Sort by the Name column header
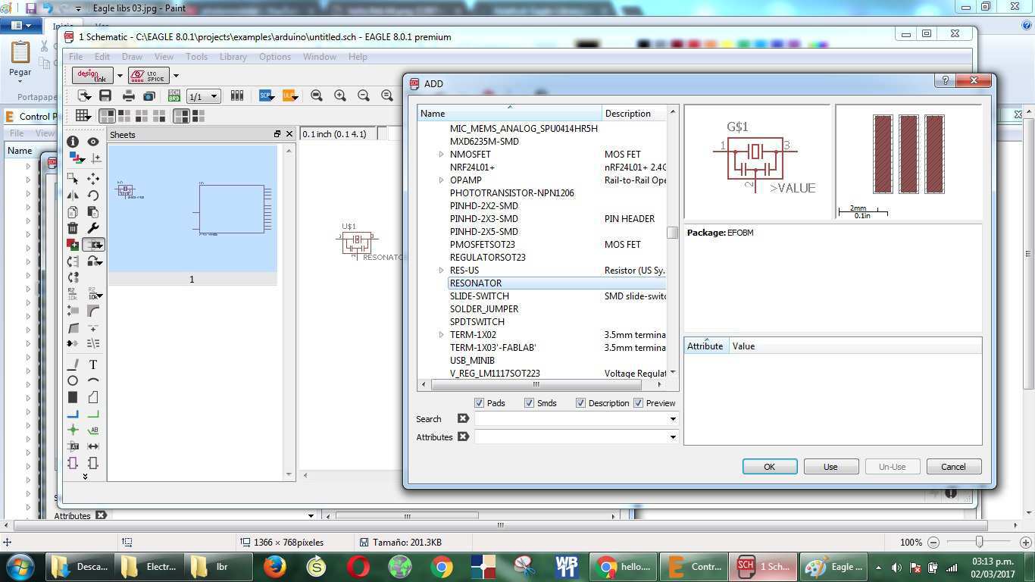This screenshot has height=582, width=1035. point(509,114)
